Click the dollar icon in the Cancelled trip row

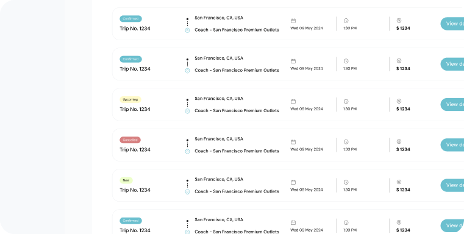[399, 141]
